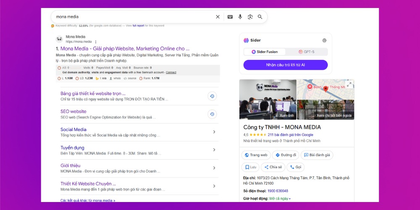Screen dimensions: 420x210
Task: Click the https://mona.media URL text
Action: point(79,42)
